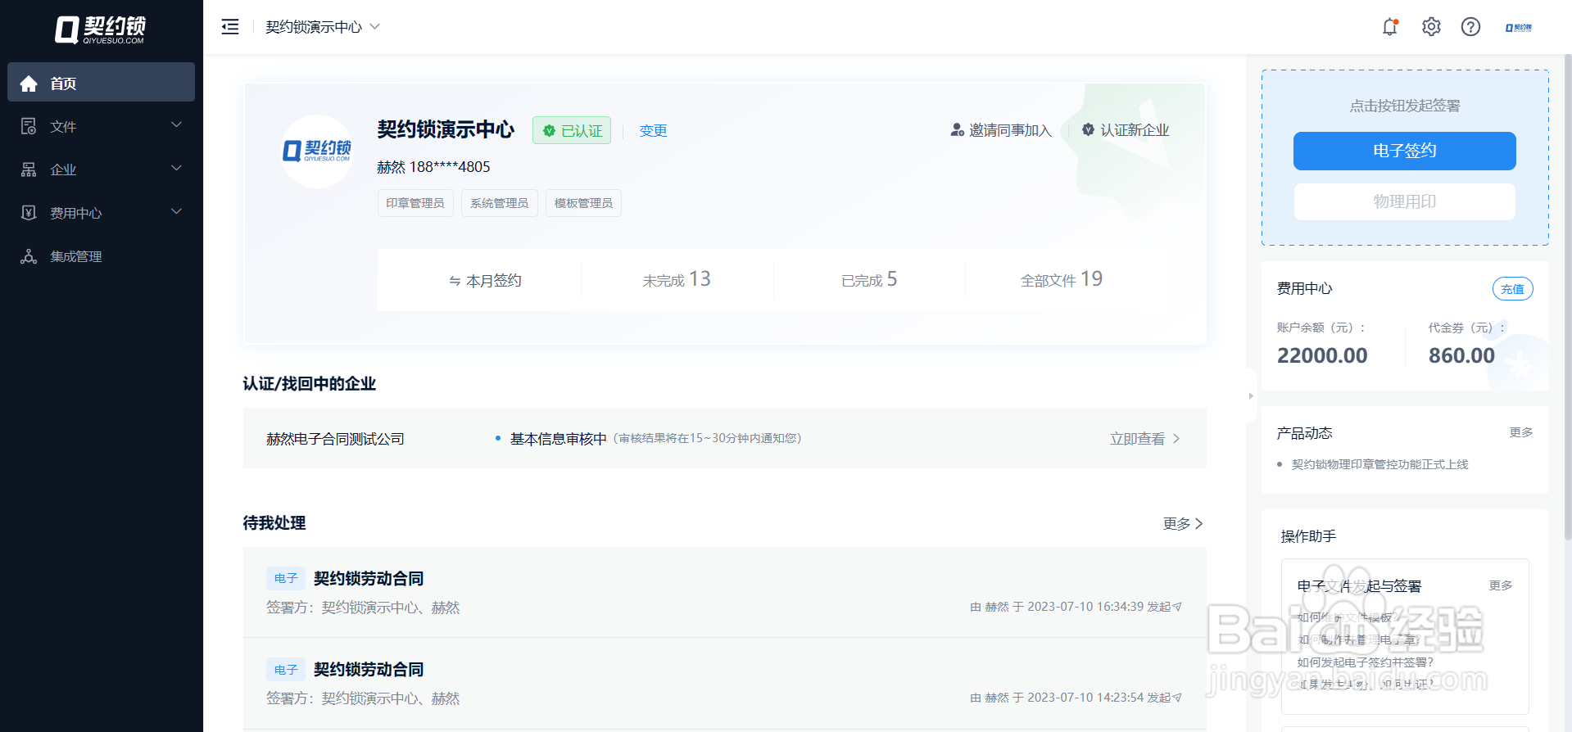Click 认证新企业
Image resolution: width=1572 pixels, height=732 pixels.
coord(1126,130)
